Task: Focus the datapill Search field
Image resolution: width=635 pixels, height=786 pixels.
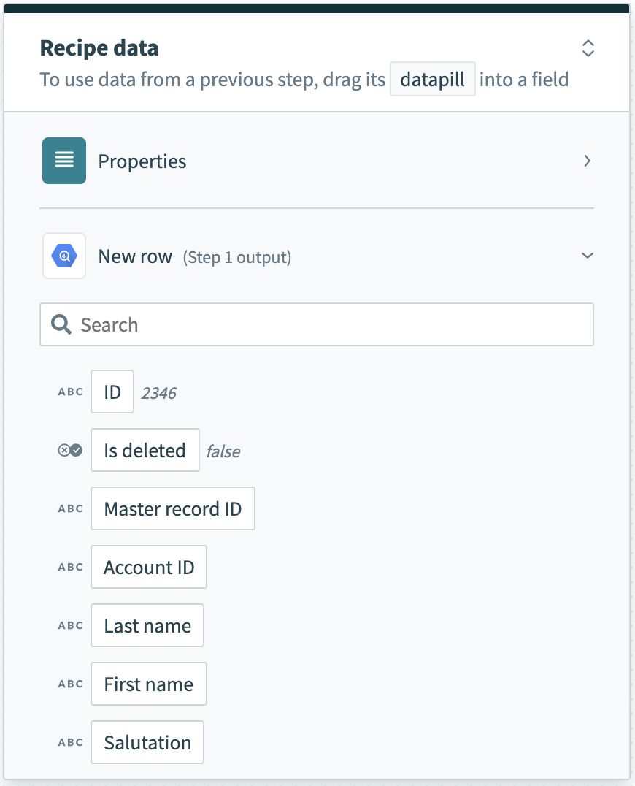Action: pos(328,324)
